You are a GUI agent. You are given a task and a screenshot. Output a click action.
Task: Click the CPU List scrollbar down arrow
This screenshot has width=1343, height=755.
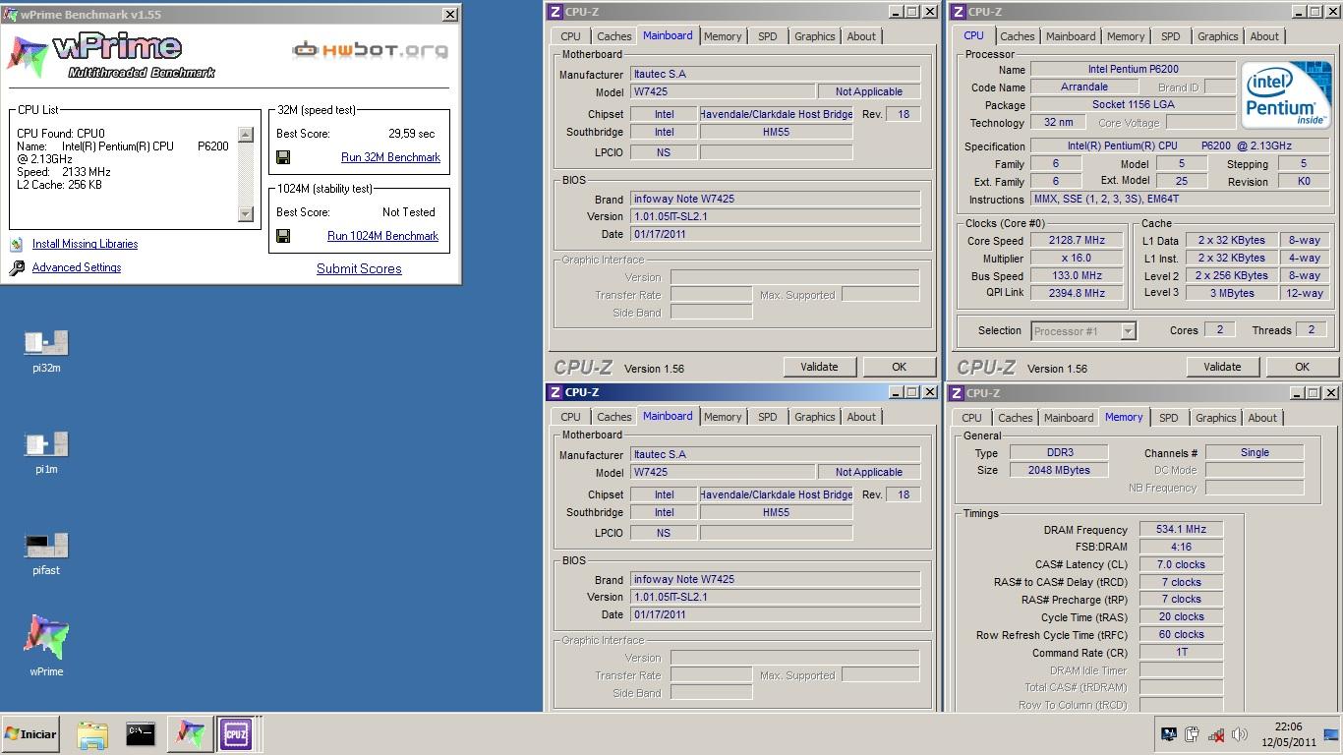click(x=246, y=214)
